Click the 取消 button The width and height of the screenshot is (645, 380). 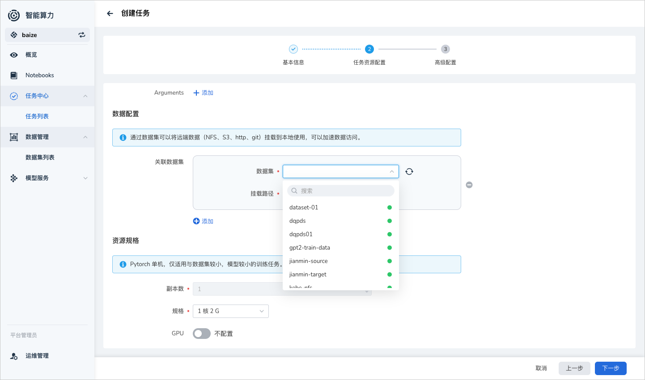[x=541, y=368]
